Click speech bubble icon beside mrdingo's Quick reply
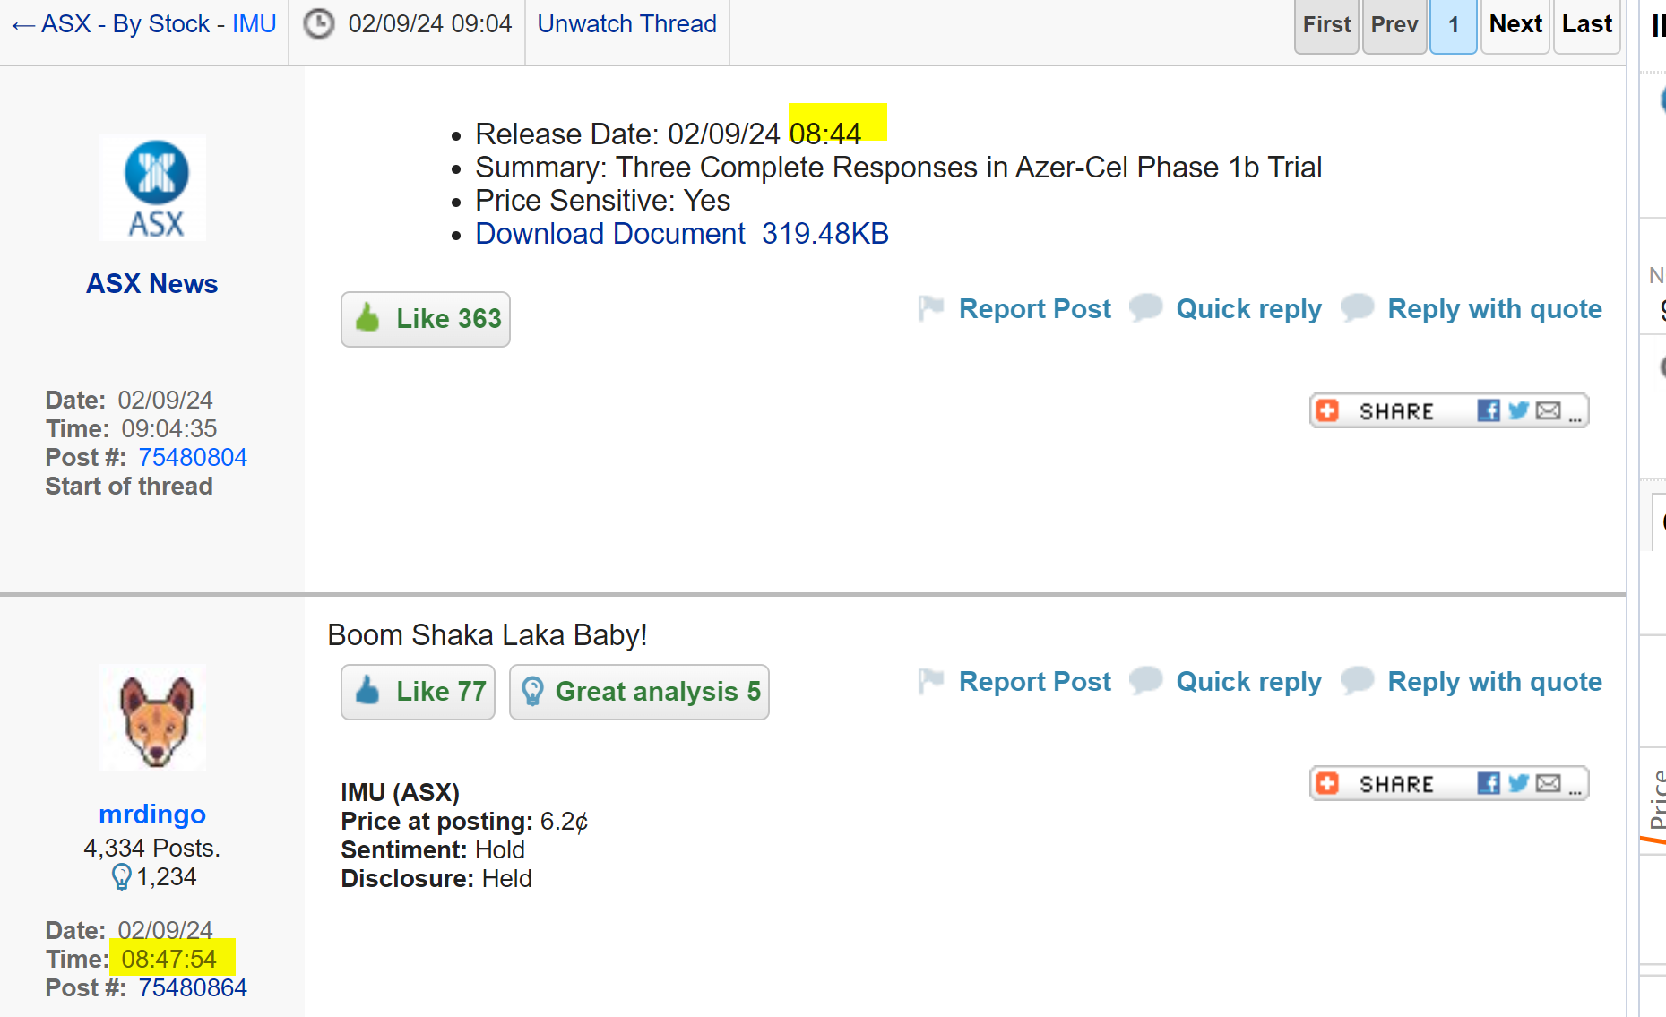The height and width of the screenshot is (1017, 1666). tap(1145, 681)
